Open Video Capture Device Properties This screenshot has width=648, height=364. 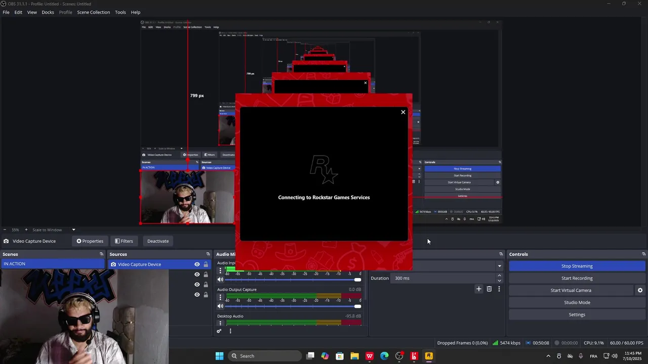point(90,241)
